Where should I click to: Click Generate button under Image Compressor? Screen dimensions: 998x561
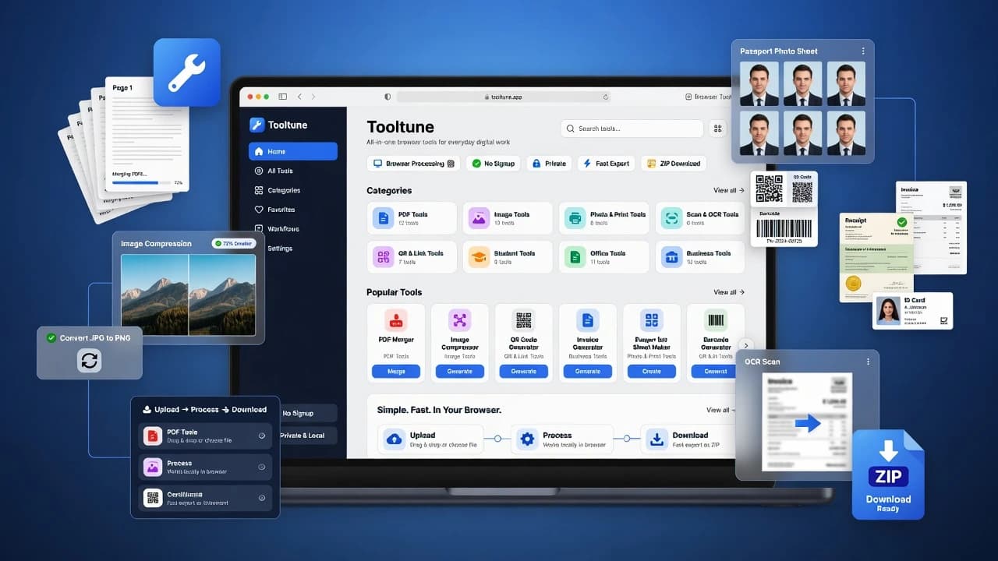(x=460, y=372)
